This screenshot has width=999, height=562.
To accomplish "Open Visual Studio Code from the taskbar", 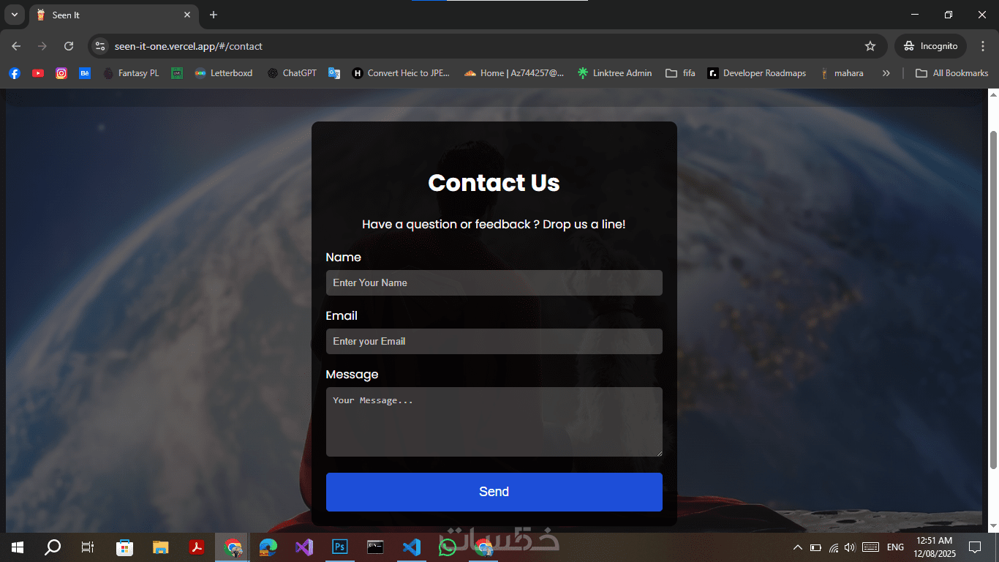I will pos(411,547).
